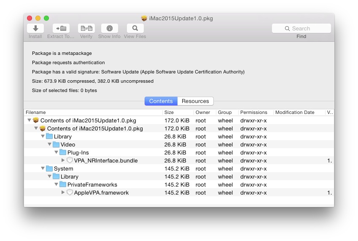
Task: Click the 'Size of selected files' line
Action: point(65,90)
